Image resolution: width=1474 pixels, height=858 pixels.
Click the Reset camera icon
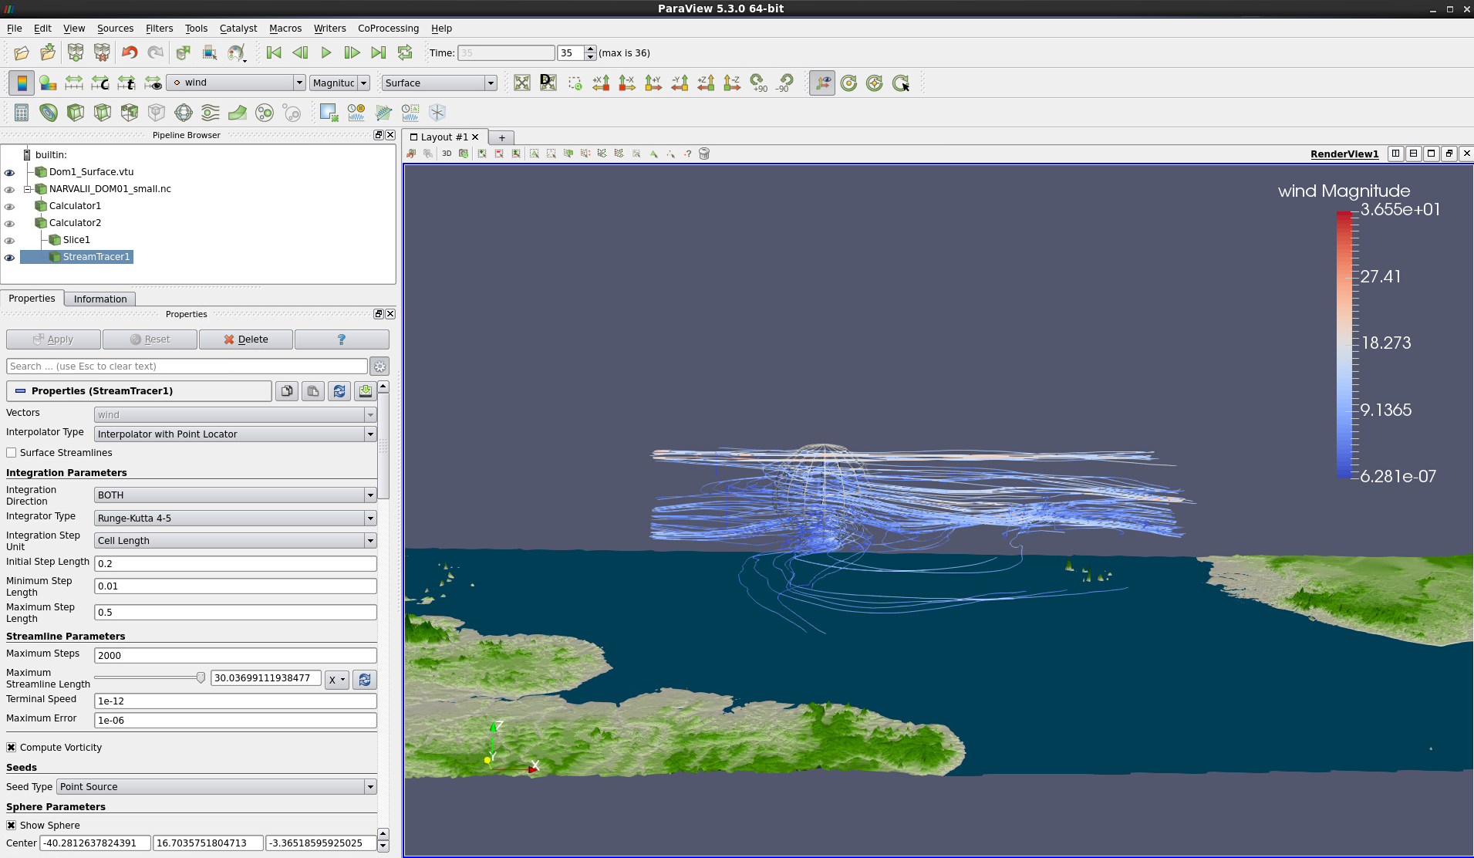tap(522, 83)
